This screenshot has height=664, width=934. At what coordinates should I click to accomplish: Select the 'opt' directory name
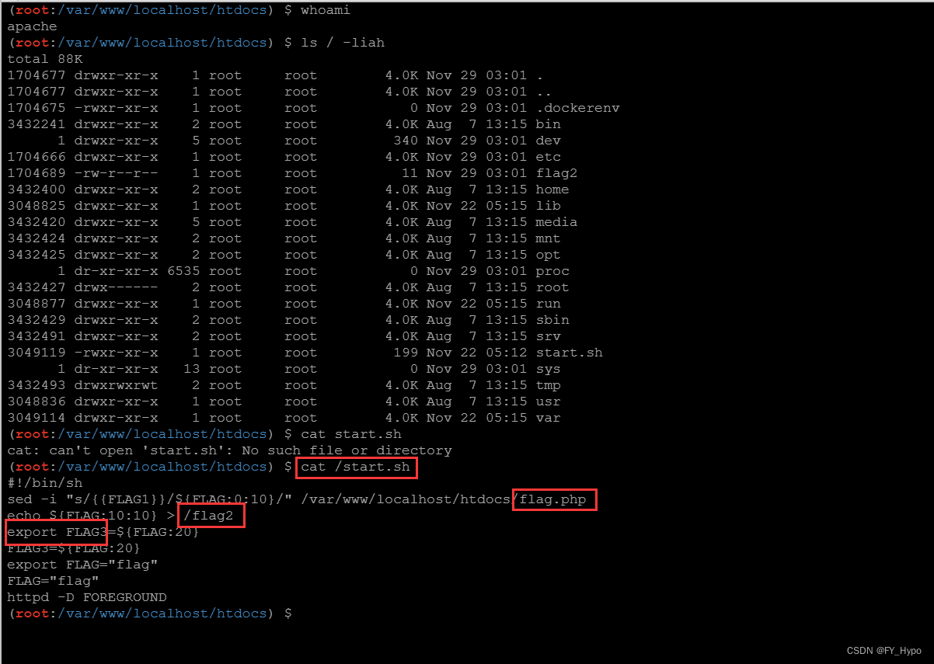tap(548, 255)
